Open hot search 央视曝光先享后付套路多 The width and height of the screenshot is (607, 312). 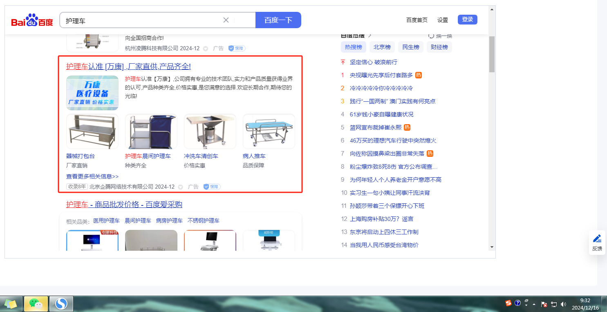[381, 75]
